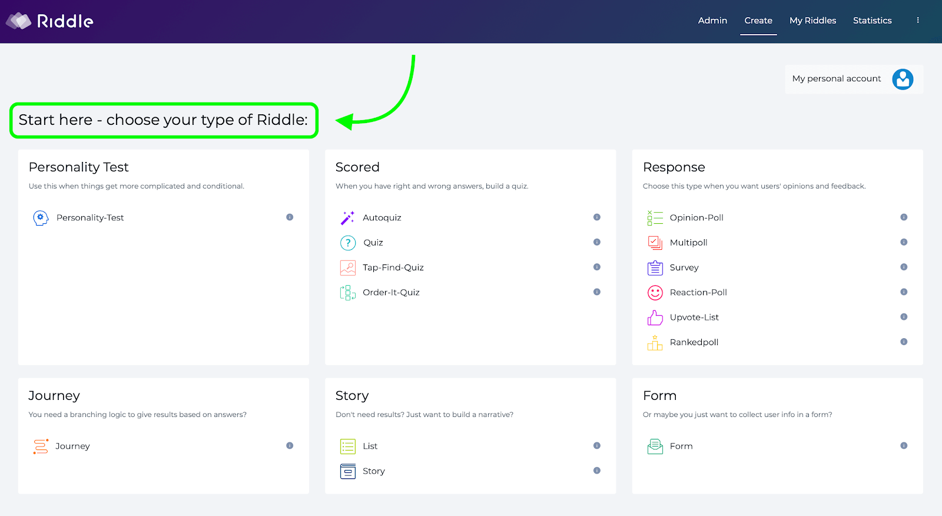The height and width of the screenshot is (516, 942).
Task: Choose the Story type link
Action: click(x=374, y=471)
